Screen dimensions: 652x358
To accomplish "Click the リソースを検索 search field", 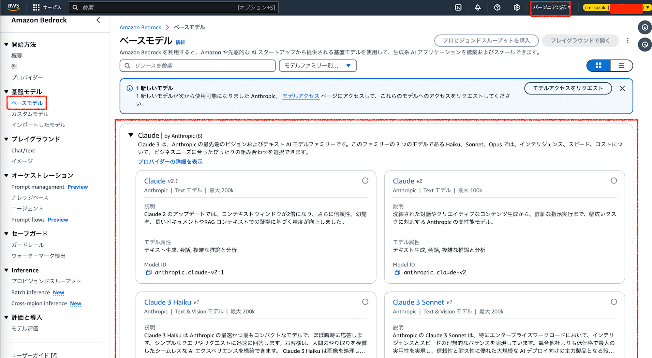I will [198, 66].
